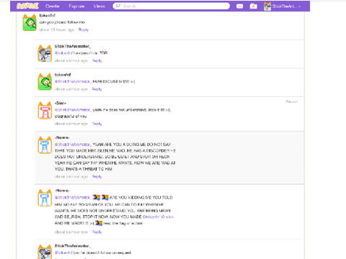The image size is (346, 259).
Task: Open the My Stuff folder icon
Action: [x=253, y=6]
